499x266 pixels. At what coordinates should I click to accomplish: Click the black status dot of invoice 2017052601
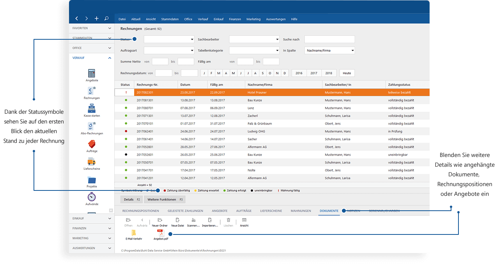point(126,155)
